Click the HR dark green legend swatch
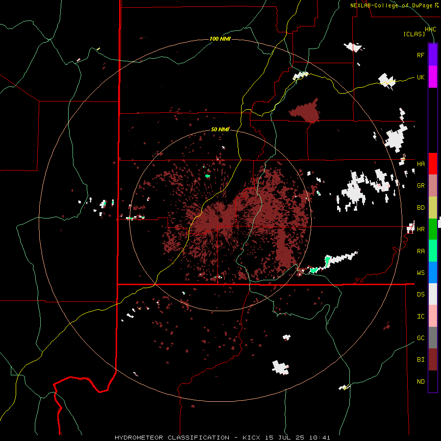 433,229
